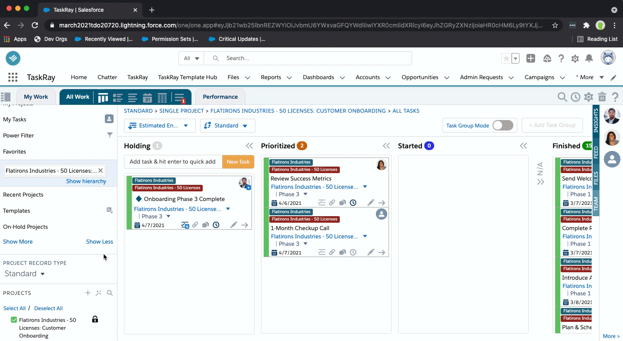Click the Add Task Group button

[552, 125]
